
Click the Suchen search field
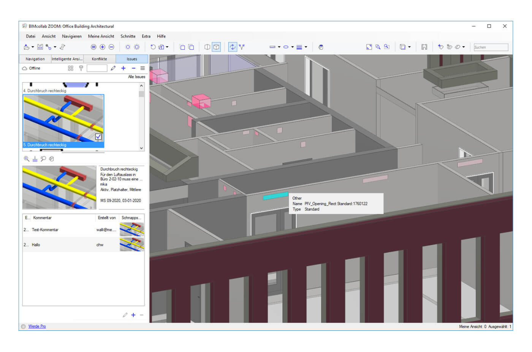pos(490,47)
